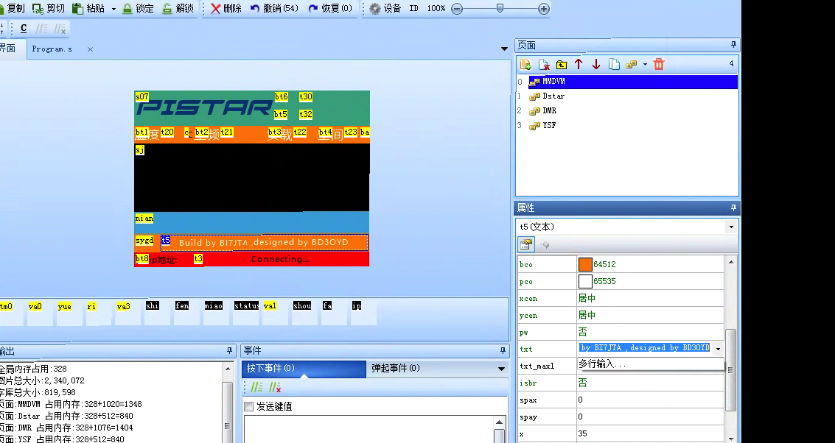Pick the white pco color swatch

[x=585, y=281]
